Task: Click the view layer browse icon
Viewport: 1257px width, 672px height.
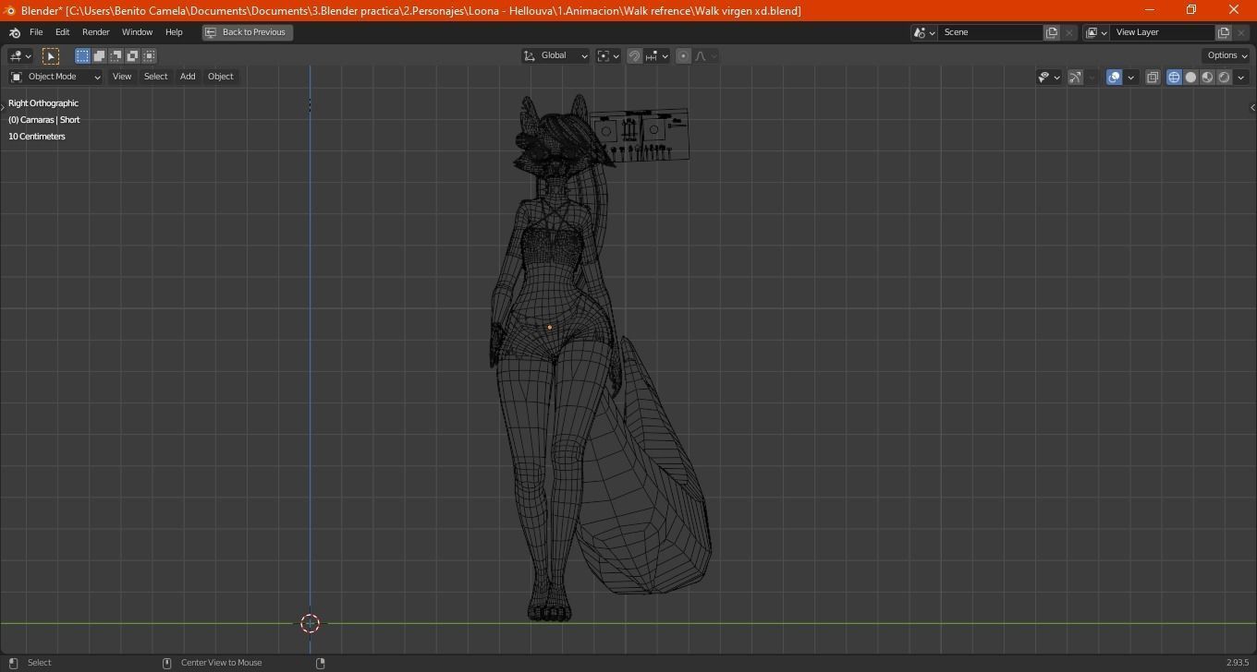Action: [x=1096, y=32]
